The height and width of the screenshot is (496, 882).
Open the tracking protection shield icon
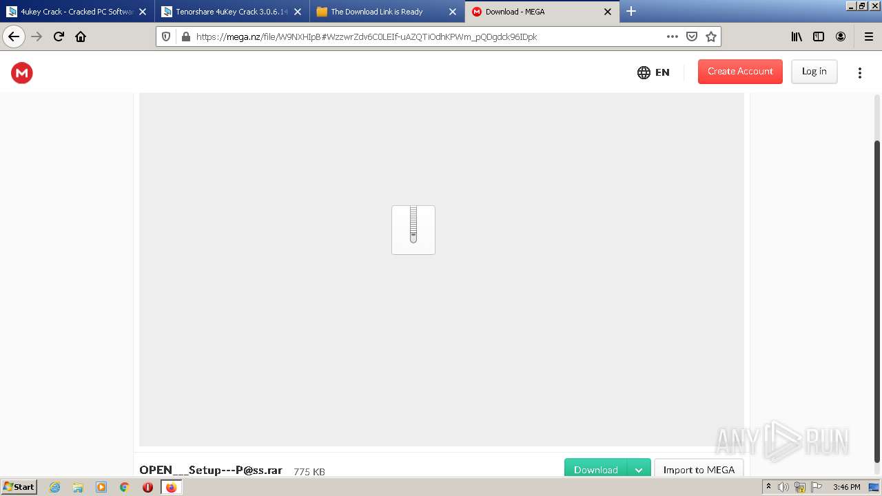(166, 37)
